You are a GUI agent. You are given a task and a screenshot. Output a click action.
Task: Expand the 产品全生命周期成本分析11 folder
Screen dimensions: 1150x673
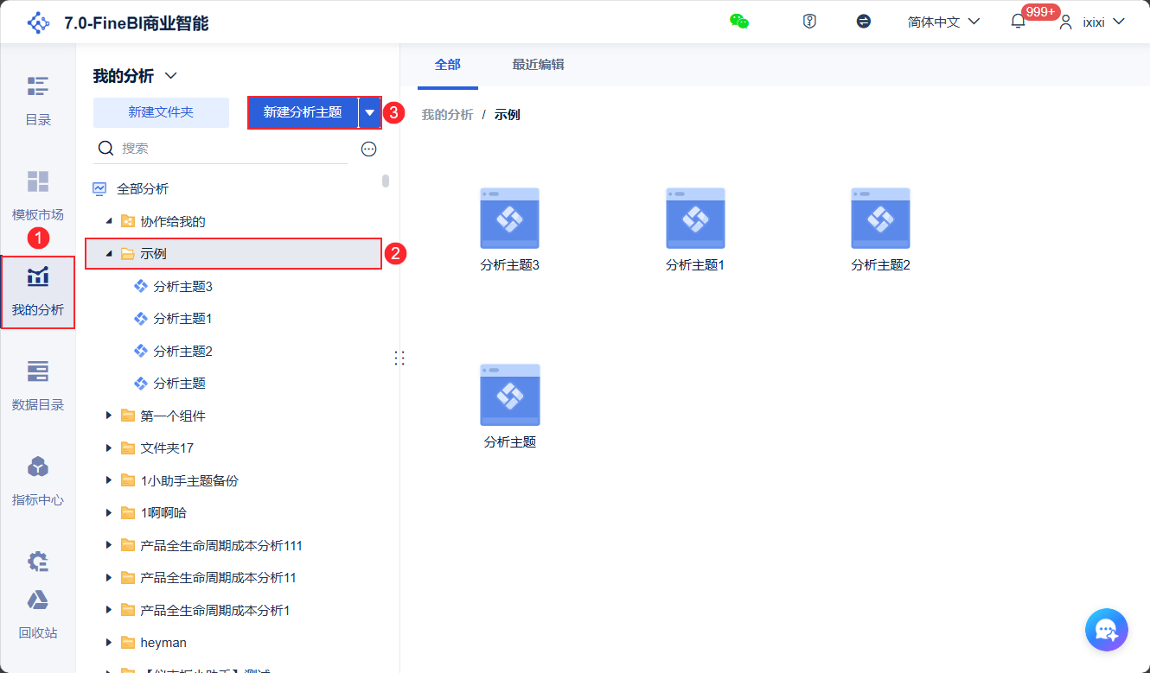coord(109,577)
